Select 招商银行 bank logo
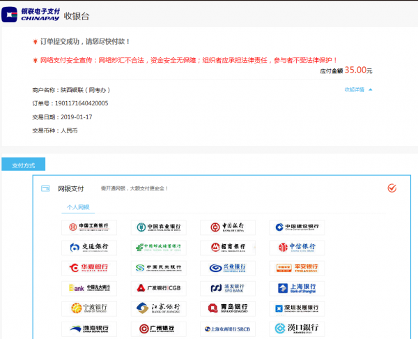 [x=228, y=248]
